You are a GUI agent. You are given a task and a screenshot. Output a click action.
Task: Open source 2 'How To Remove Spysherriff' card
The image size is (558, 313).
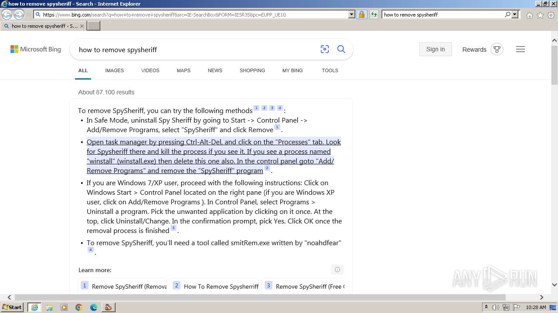coord(214,286)
